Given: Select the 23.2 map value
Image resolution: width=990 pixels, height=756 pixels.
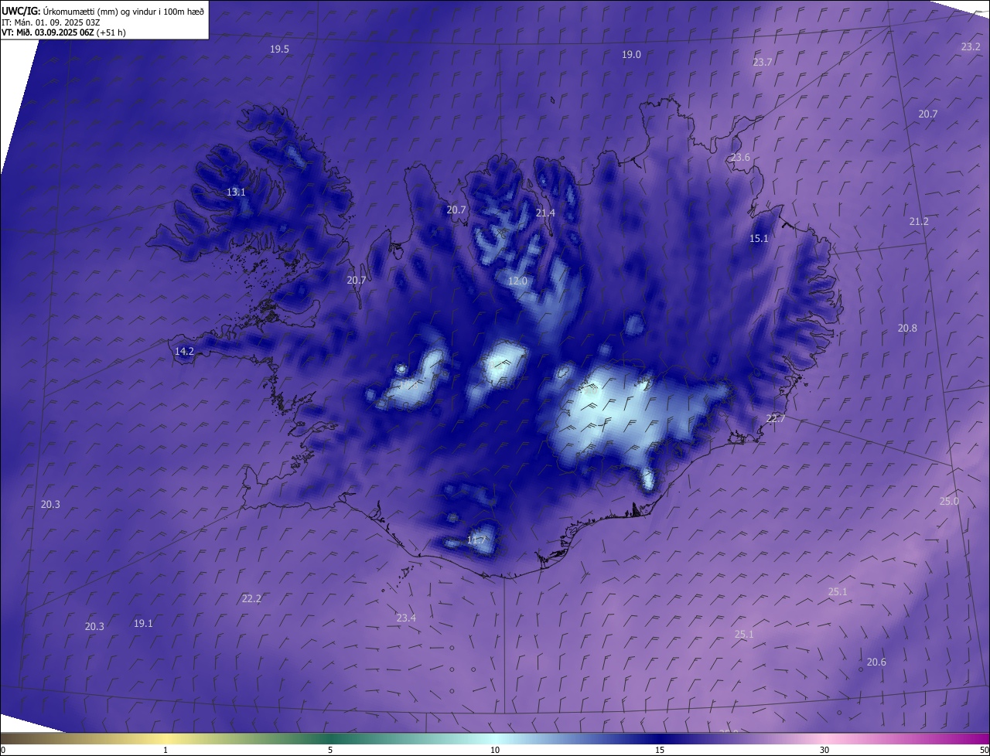Looking at the screenshot, I should [x=971, y=46].
